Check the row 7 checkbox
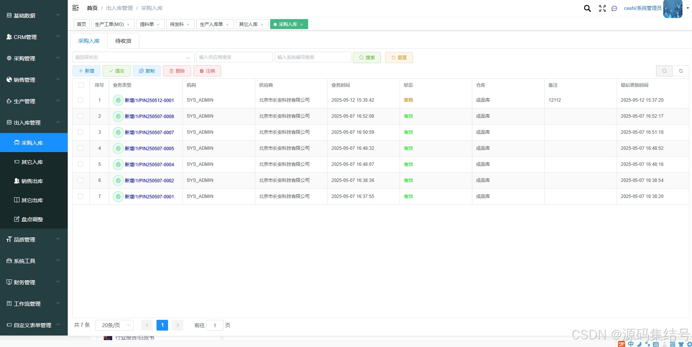The width and height of the screenshot is (692, 347). (x=80, y=196)
